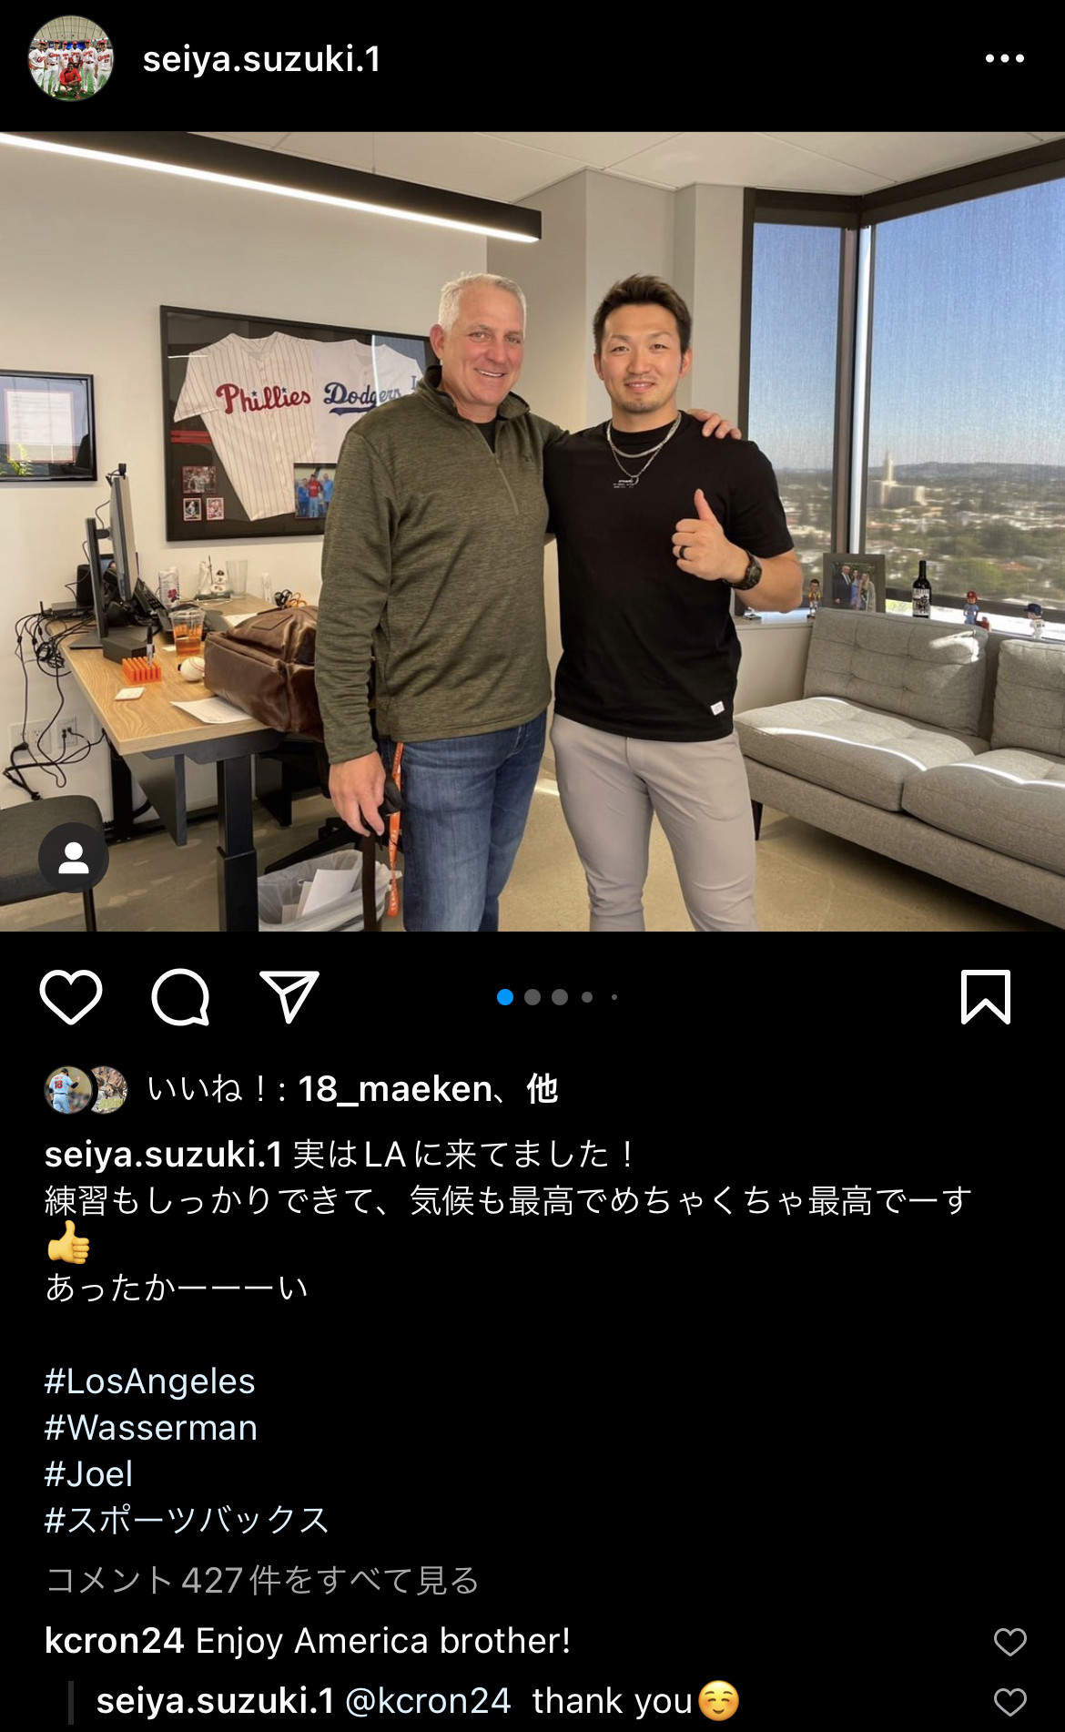This screenshot has width=1065, height=1732.
Task: Jump to second photo carousel dot
Action: pyautogui.click(x=532, y=997)
